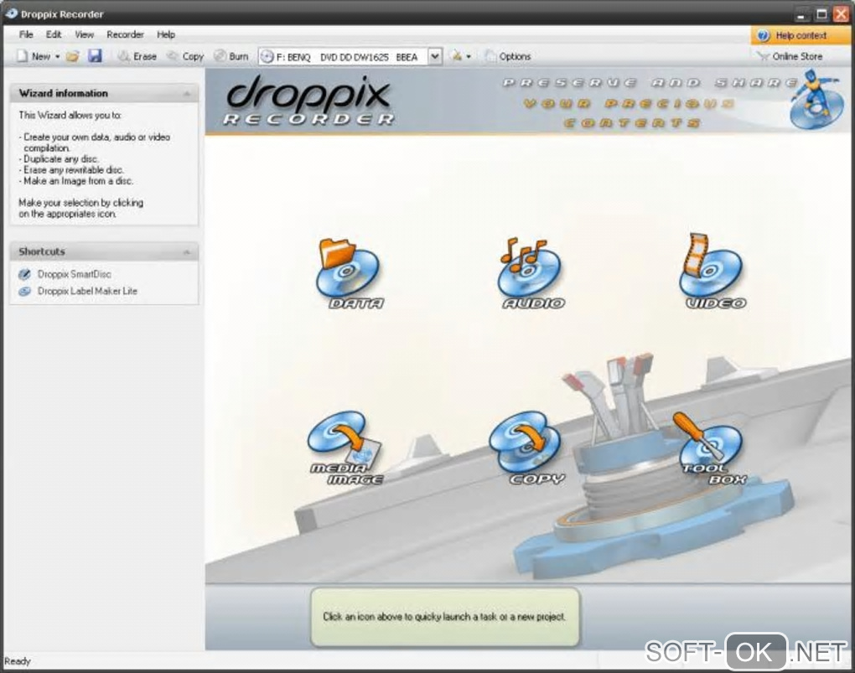Click the Save floppy disk icon

click(95, 56)
